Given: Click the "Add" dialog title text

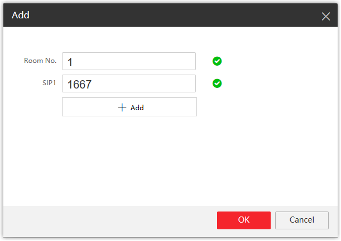Looking at the screenshot, I should [x=21, y=16].
